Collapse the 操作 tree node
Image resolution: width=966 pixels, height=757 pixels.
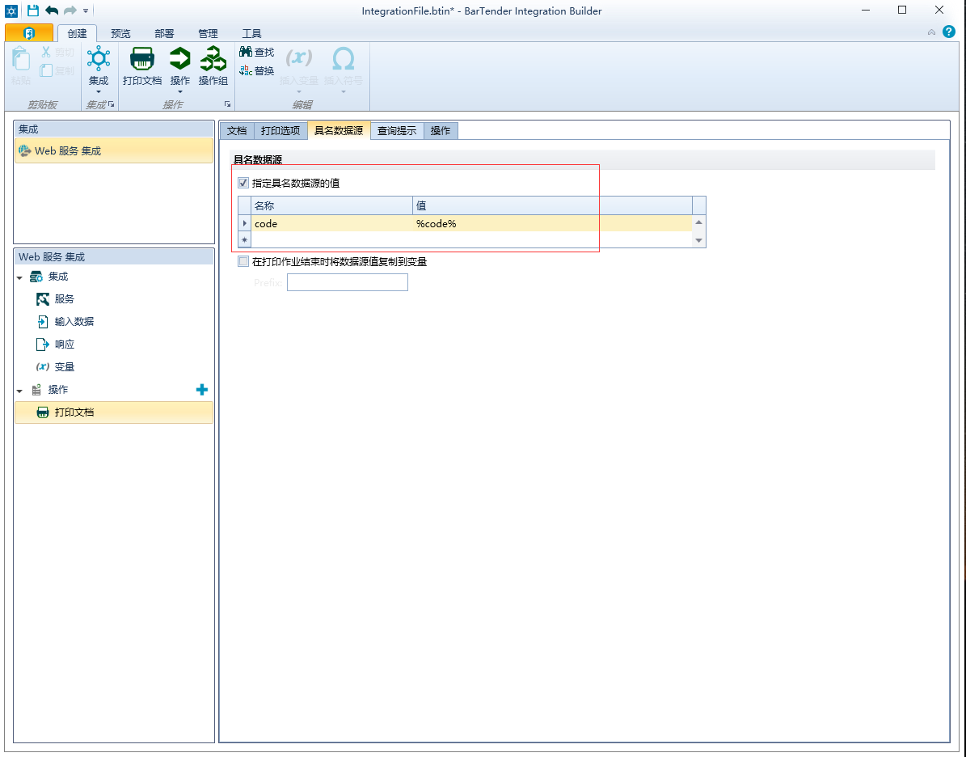click(x=19, y=391)
